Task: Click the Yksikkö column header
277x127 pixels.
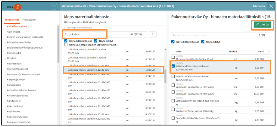Action: pos(232,52)
